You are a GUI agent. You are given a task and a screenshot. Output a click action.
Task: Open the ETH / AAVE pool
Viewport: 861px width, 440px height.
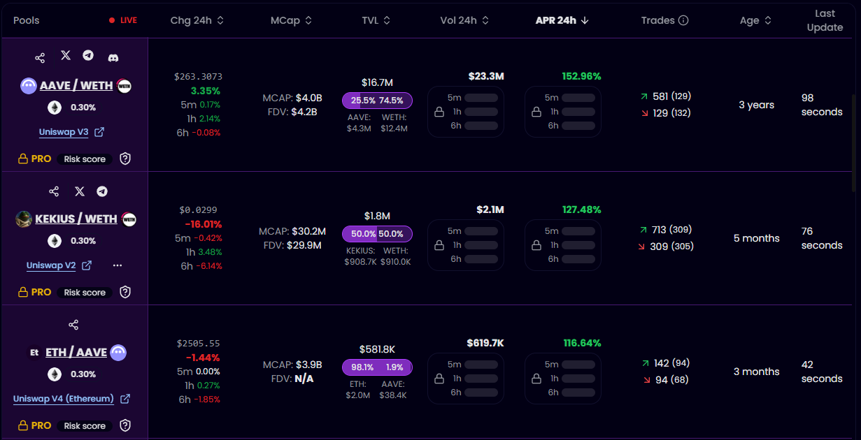point(76,352)
